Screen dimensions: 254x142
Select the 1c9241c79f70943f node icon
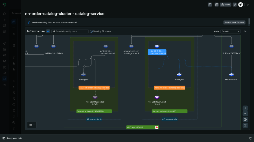231,46
